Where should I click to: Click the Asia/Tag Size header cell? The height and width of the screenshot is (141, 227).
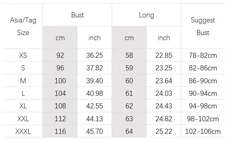(x=23, y=26)
